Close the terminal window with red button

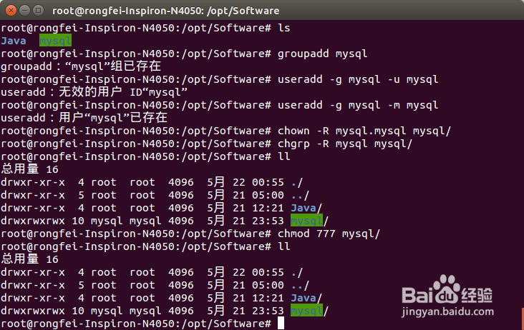(x=11, y=11)
